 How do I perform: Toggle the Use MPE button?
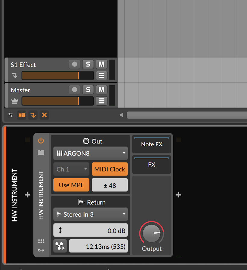[x=71, y=185]
